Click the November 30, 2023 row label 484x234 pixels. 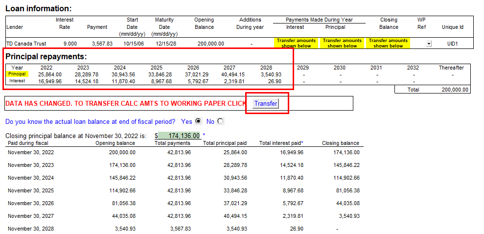(31, 165)
